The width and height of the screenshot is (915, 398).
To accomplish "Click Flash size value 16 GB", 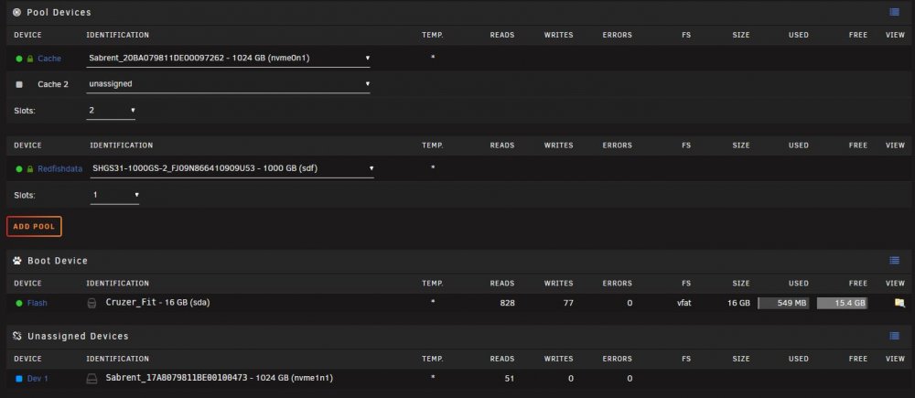I will [x=740, y=303].
